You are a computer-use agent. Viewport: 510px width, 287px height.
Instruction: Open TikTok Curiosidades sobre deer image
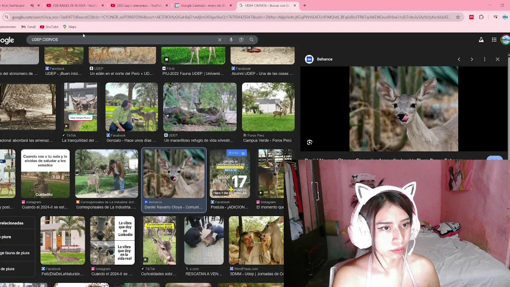click(x=159, y=240)
